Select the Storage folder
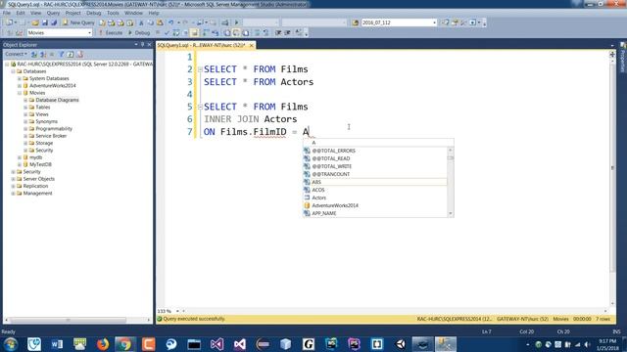 (44, 144)
